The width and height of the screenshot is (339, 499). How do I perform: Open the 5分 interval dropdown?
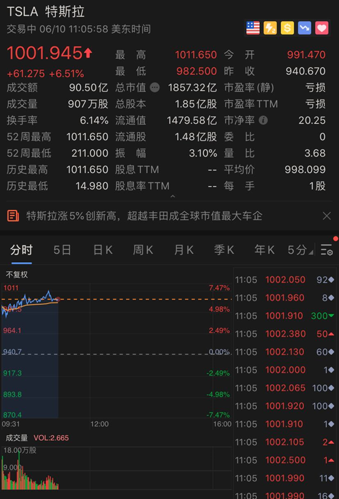point(300,250)
